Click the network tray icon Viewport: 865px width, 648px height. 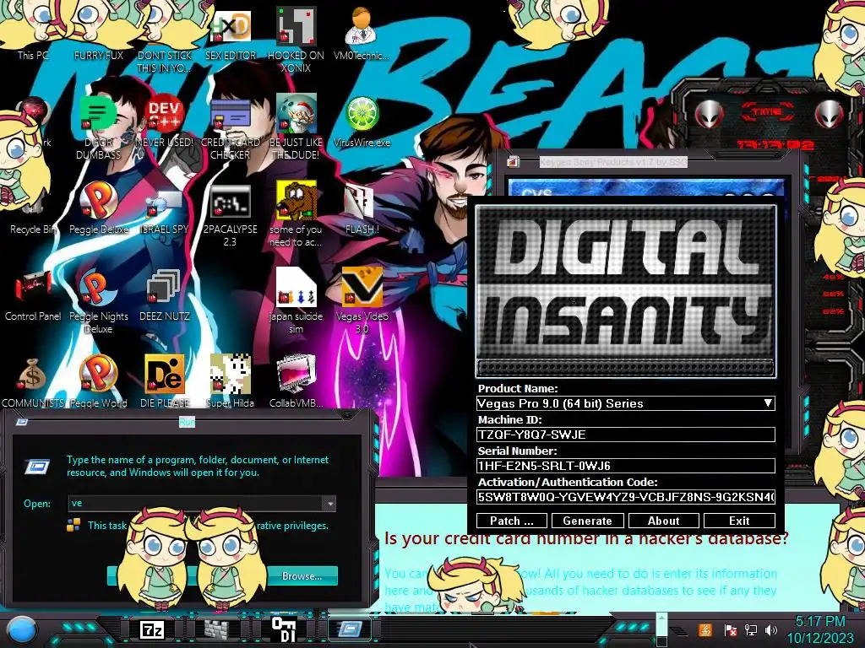[751, 629]
